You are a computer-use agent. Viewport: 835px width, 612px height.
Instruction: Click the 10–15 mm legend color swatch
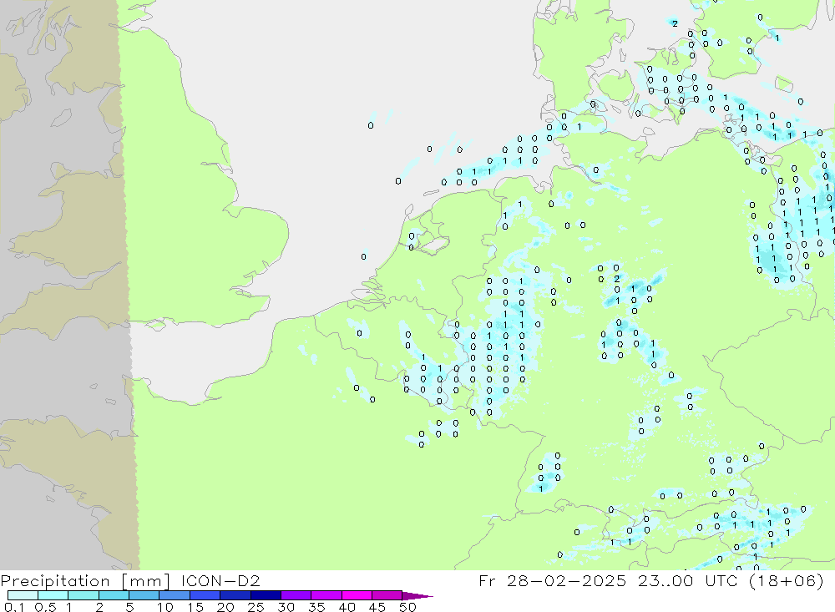[175, 595]
